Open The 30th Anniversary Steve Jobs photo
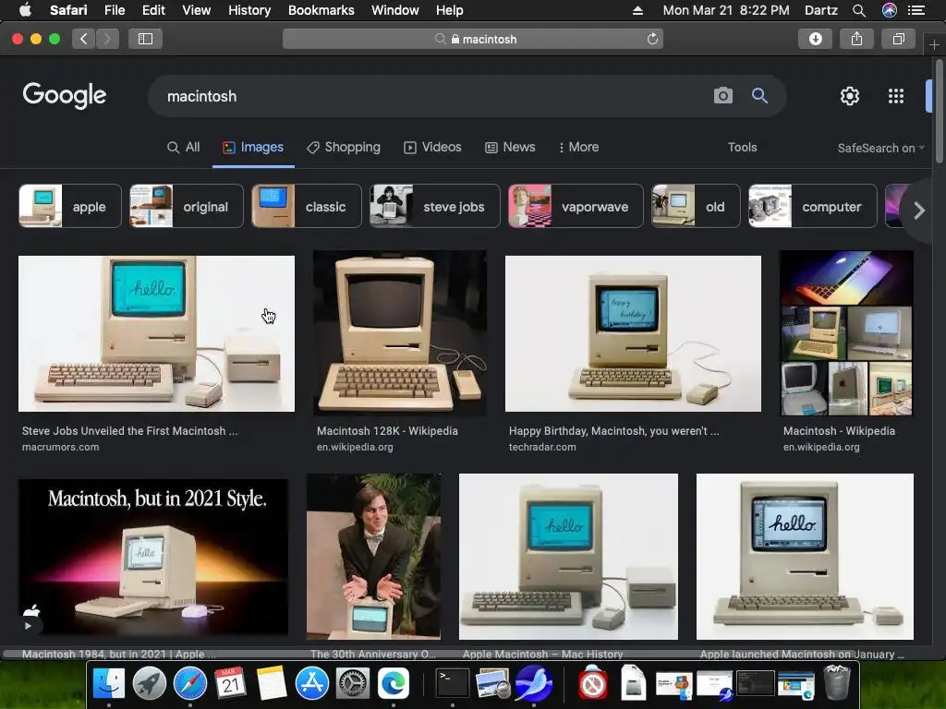Screen dimensions: 946x709 pos(373,557)
